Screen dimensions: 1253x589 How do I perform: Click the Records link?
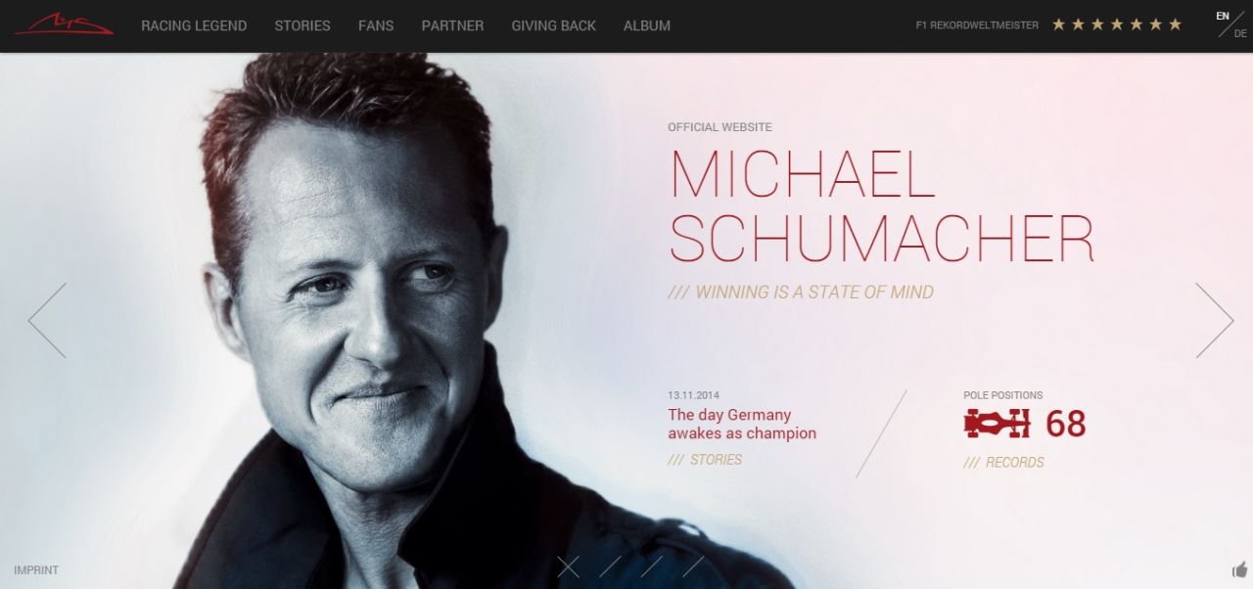1003,462
